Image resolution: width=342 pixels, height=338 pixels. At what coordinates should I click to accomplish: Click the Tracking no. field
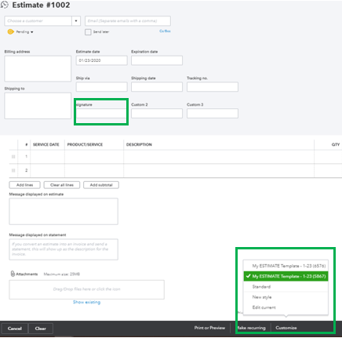(213, 87)
